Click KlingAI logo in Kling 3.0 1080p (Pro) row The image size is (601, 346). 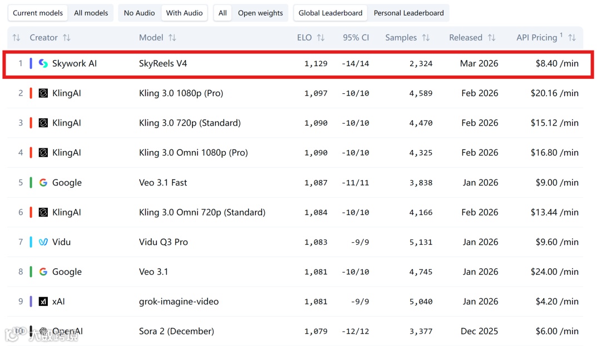click(x=43, y=93)
